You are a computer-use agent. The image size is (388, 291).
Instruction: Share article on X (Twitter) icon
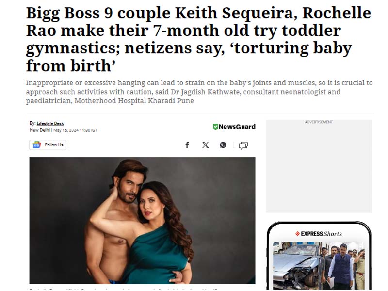205,145
